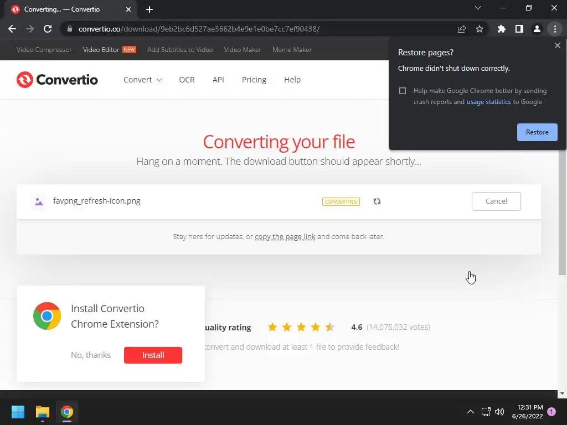The height and width of the screenshot is (425, 567).
Task: Open the volume tray icon
Action: [x=499, y=412]
